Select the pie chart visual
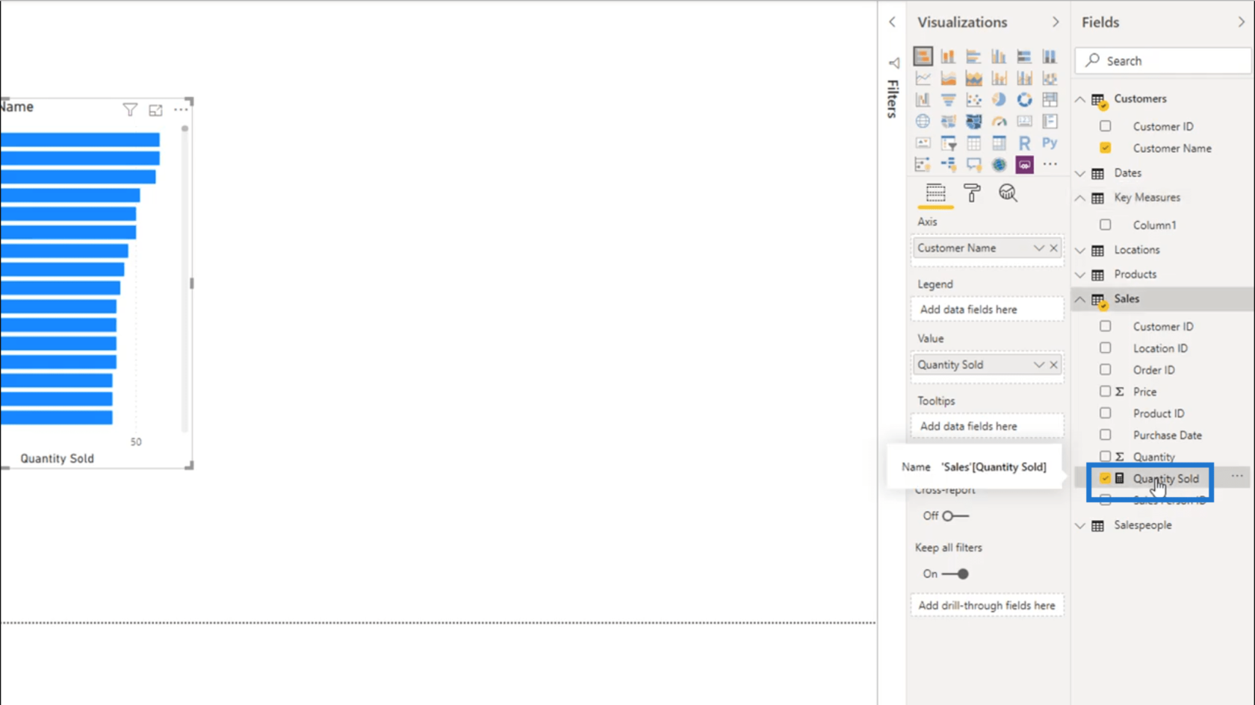Viewport: 1255px width, 705px height. click(x=999, y=99)
